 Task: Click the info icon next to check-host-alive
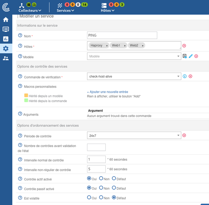(184, 76)
